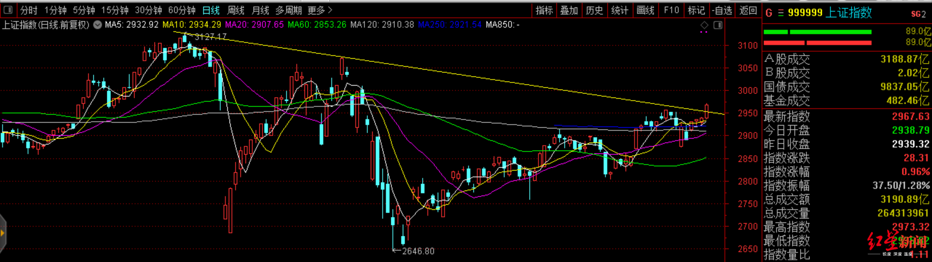This screenshot has width=932, height=262.
Task: Expand the left sidebar orange arrow handle
Action: point(3,234)
